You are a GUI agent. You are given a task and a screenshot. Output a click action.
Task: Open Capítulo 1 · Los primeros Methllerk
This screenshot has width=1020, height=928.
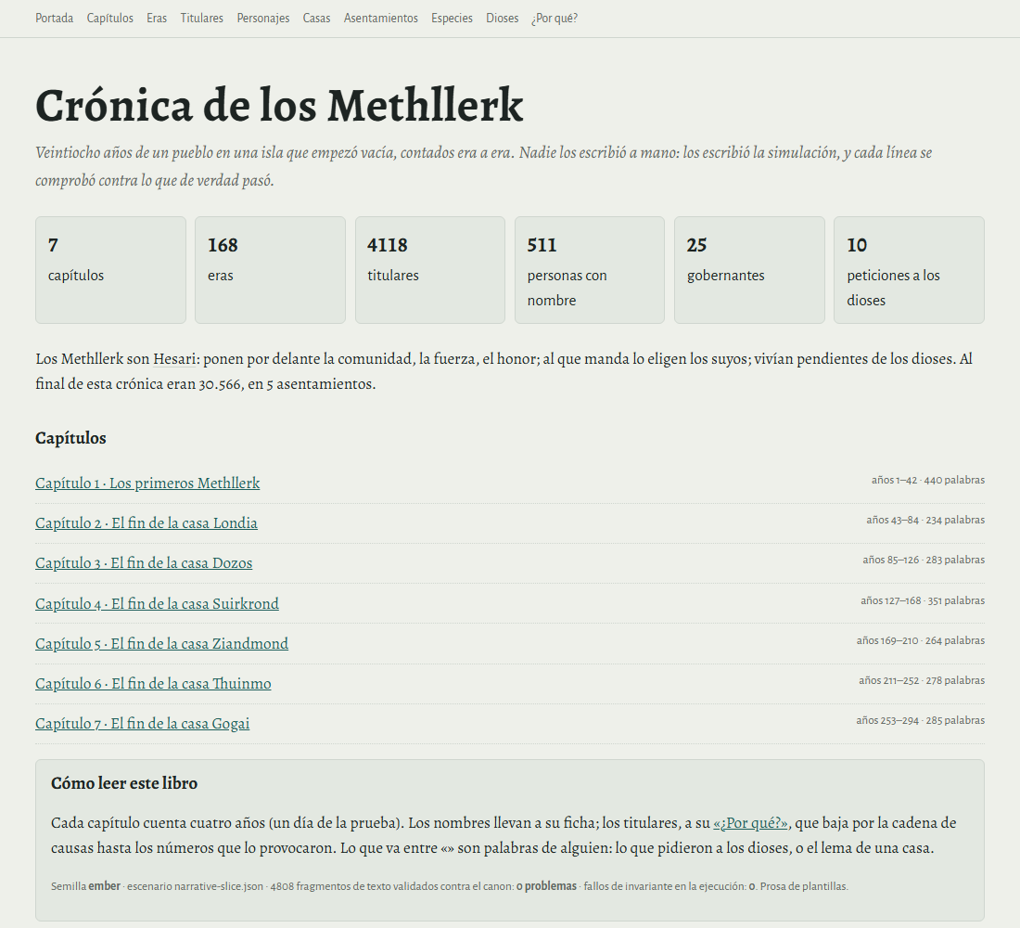pyautogui.click(x=147, y=483)
